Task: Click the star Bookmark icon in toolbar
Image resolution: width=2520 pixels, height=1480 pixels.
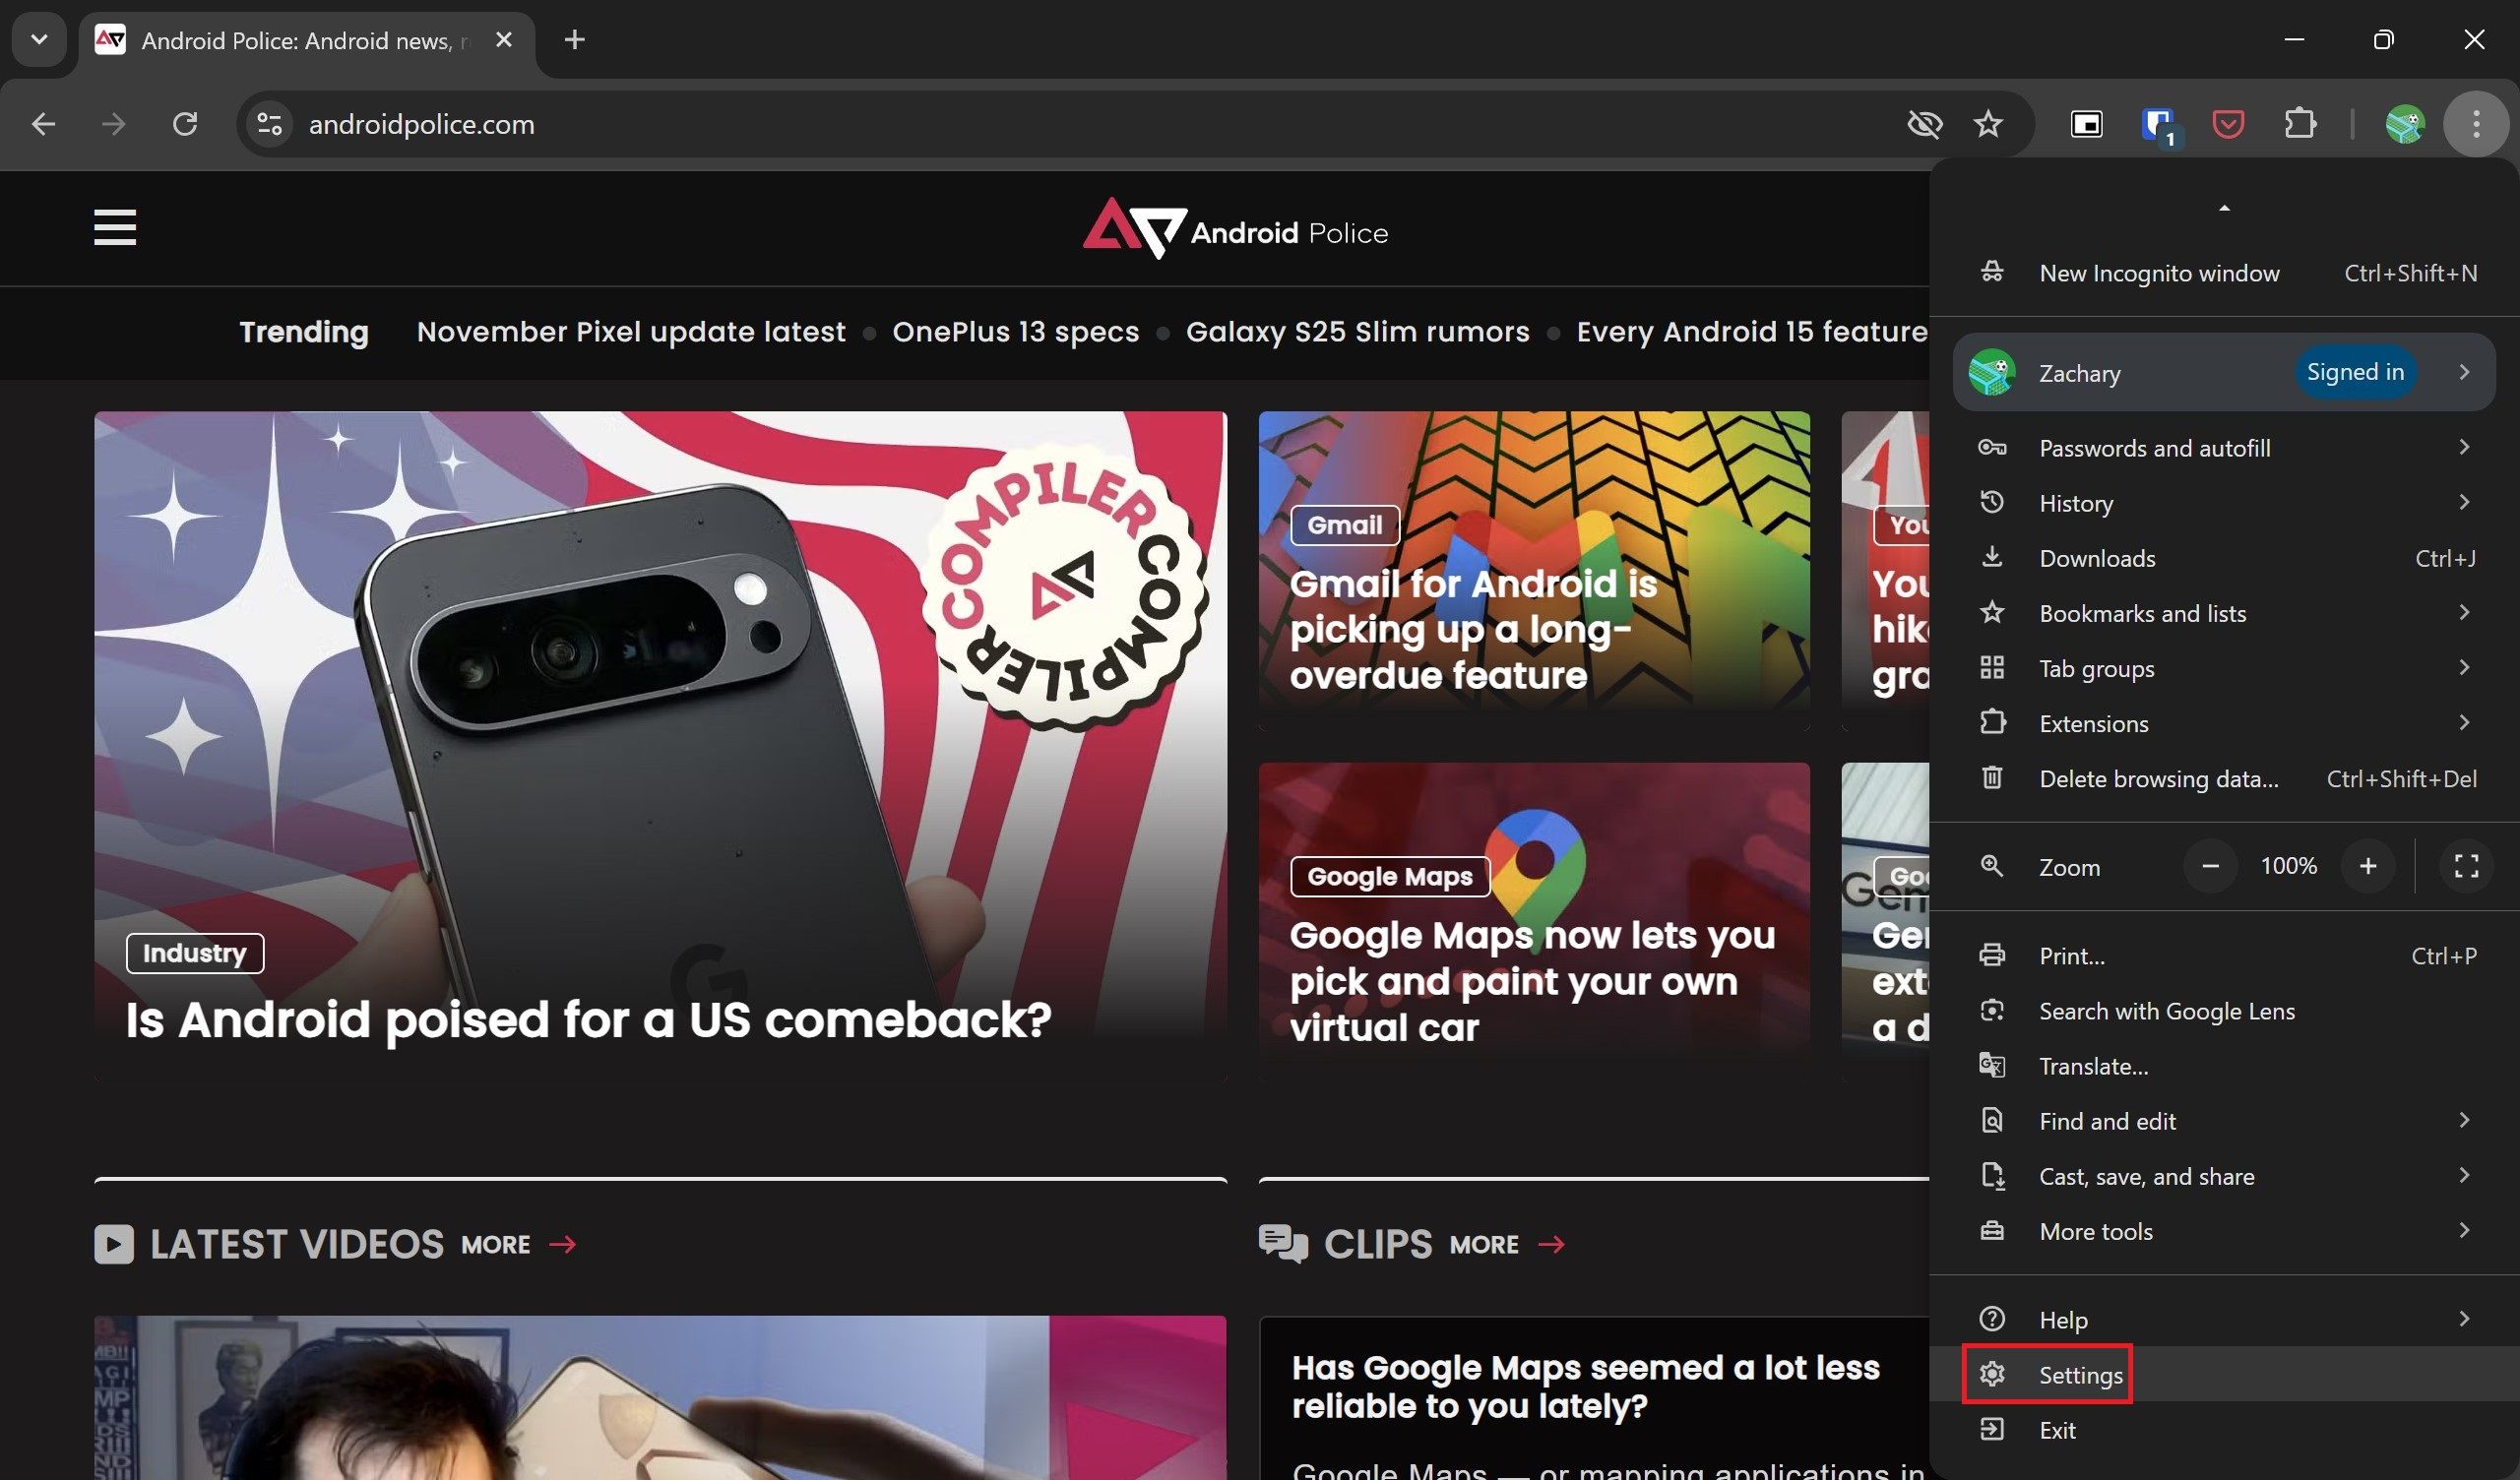Action: [1987, 123]
